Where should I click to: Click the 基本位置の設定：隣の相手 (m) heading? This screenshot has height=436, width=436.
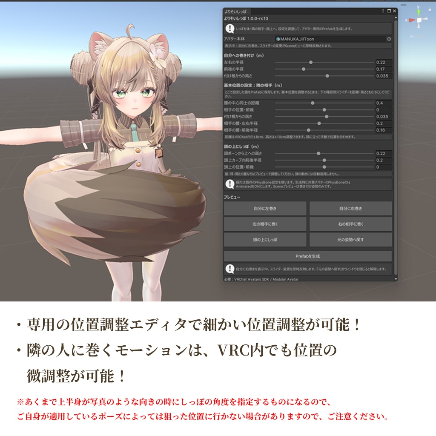coord(253,85)
